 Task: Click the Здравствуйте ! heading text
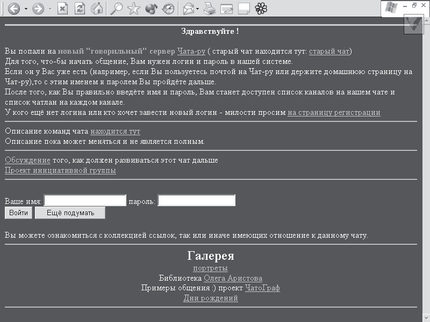pos(210,31)
